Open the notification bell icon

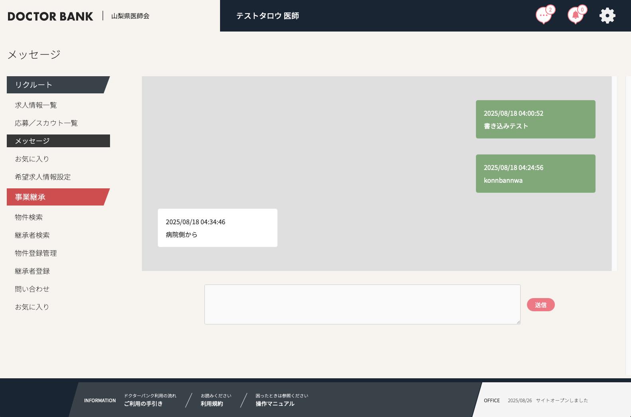coord(575,16)
